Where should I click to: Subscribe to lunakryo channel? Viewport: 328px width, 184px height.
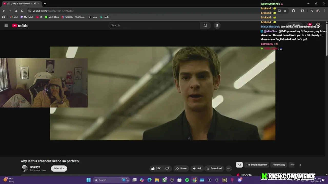[x=59, y=168]
